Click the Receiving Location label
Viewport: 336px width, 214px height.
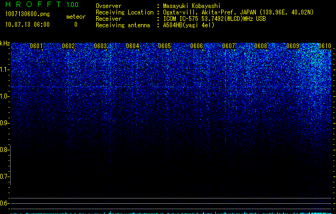pyautogui.click(x=124, y=12)
